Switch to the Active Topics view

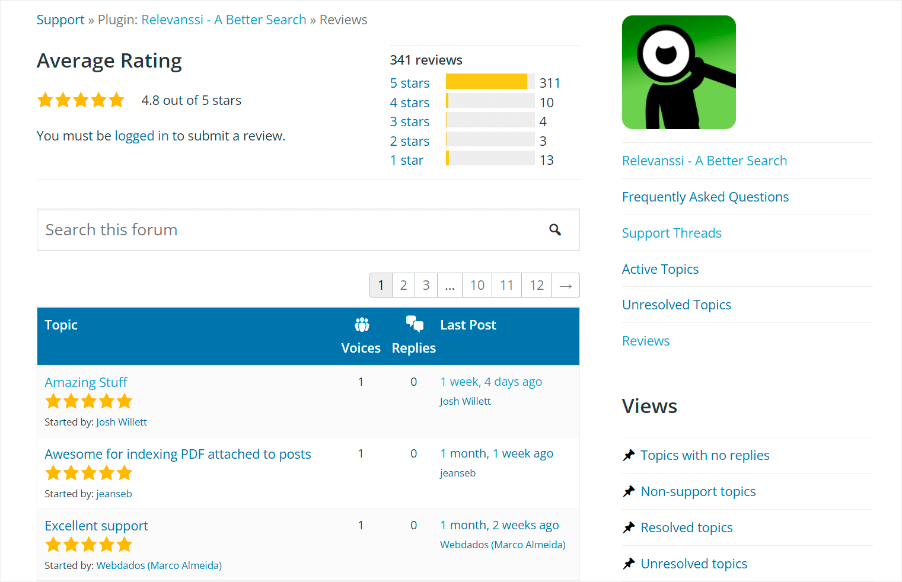tap(660, 268)
